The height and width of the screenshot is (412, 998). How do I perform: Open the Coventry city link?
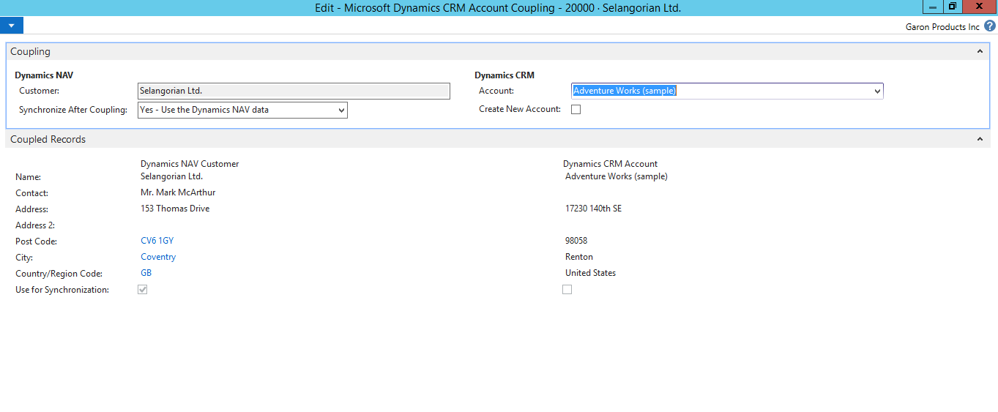tap(158, 257)
